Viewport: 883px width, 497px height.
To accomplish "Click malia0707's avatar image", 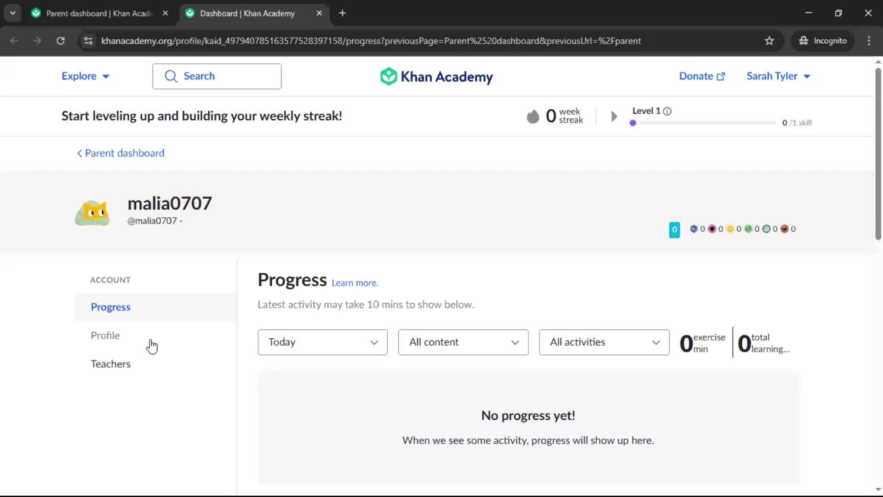I will pos(92,213).
